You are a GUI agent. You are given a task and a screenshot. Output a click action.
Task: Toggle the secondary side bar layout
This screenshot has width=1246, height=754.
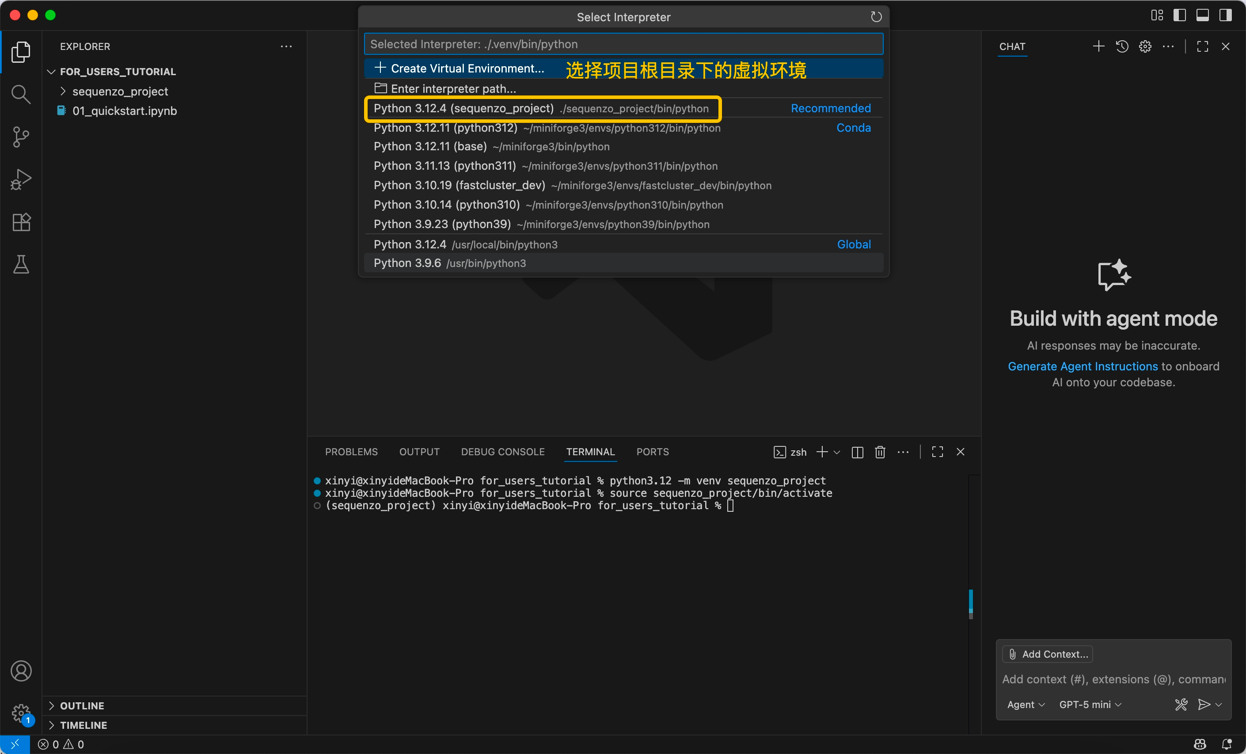pyautogui.click(x=1225, y=15)
